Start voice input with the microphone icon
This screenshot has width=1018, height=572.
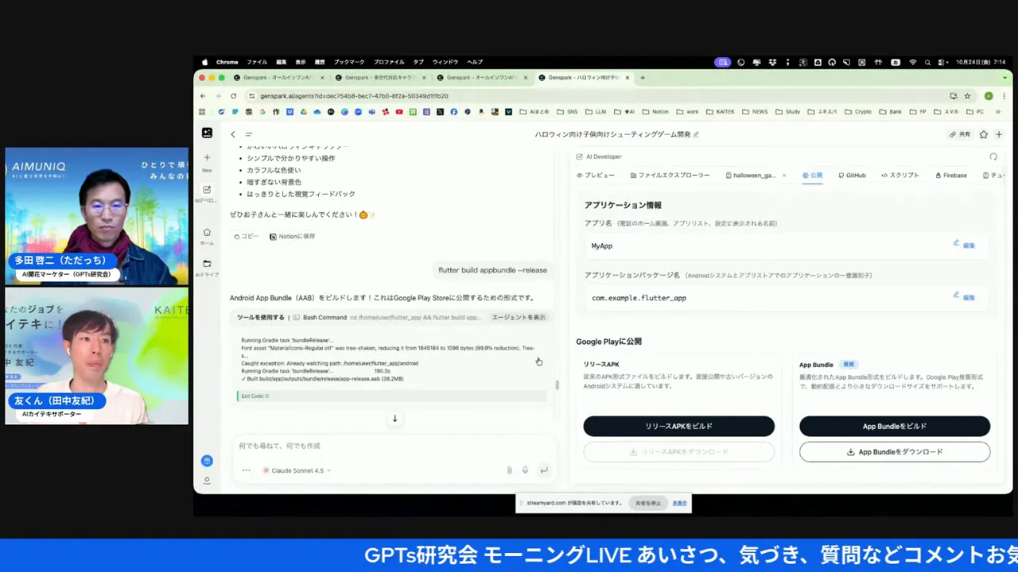[525, 470]
